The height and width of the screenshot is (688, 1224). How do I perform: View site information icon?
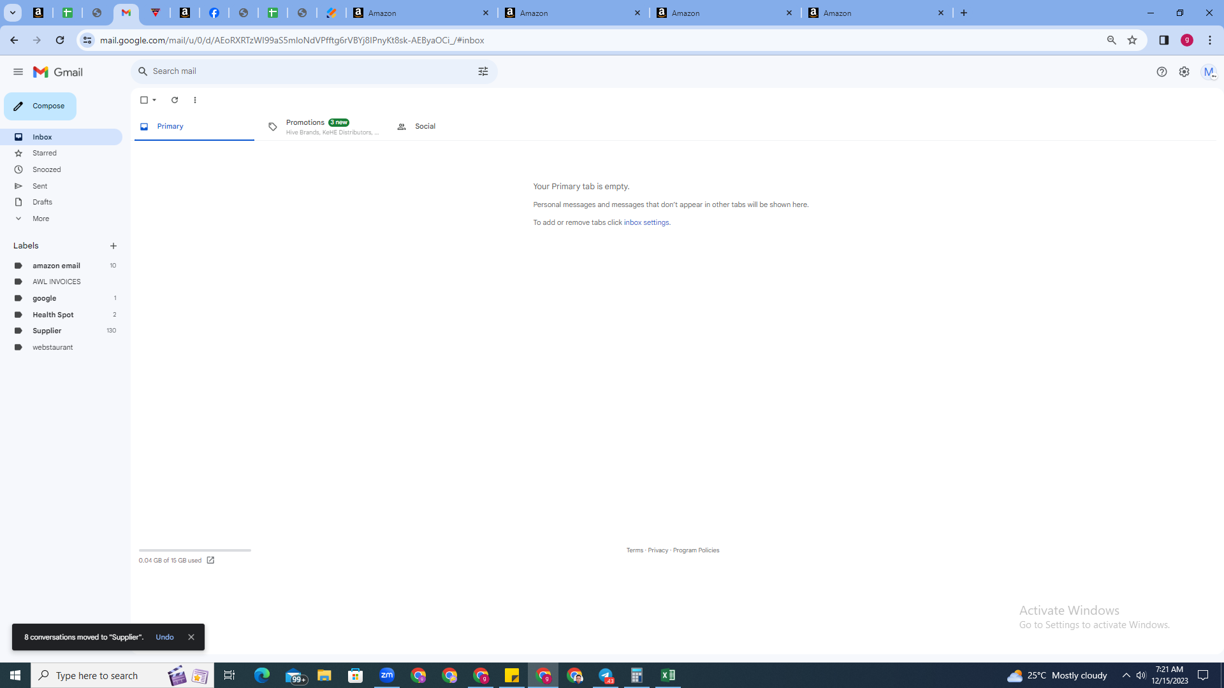pos(87,40)
